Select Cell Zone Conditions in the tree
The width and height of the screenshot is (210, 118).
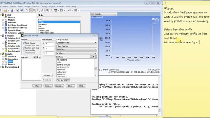(17, 25)
